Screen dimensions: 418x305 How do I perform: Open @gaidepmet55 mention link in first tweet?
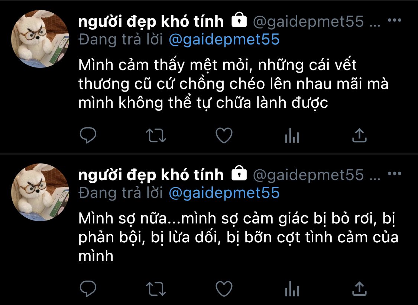tap(224, 40)
